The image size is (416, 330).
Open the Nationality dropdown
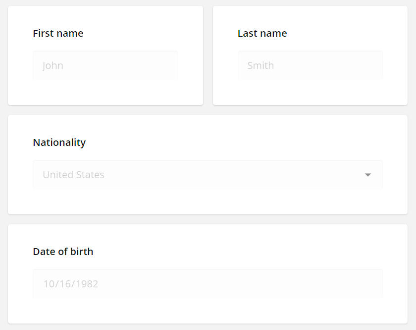pyautogui.click(x=207, y=174)
